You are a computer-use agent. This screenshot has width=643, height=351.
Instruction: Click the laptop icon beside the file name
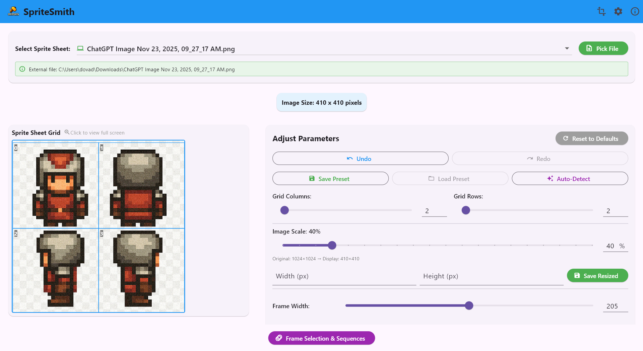pos(80,49)
